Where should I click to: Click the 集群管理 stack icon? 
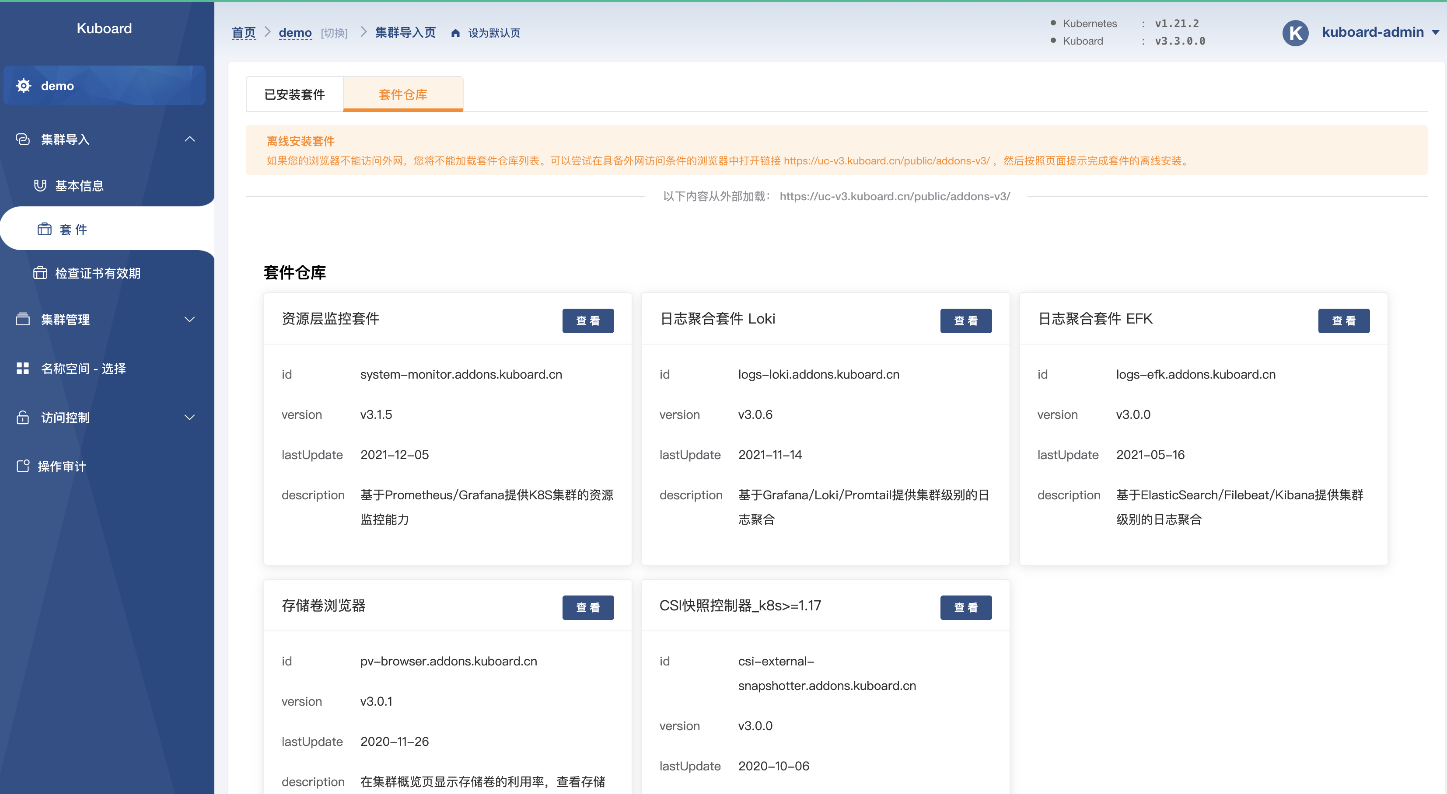pyautogui.click(x=22, y=319)
